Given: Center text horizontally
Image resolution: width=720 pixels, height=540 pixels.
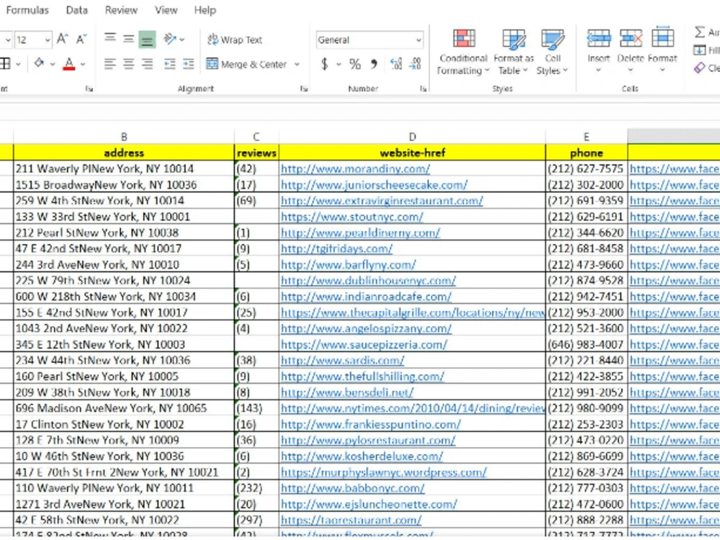Looking at the screenshot, I should pyautogui.click(x=129, y=64).
